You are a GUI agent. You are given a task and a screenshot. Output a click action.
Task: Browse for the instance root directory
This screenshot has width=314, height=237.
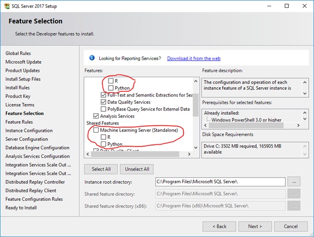294,182
